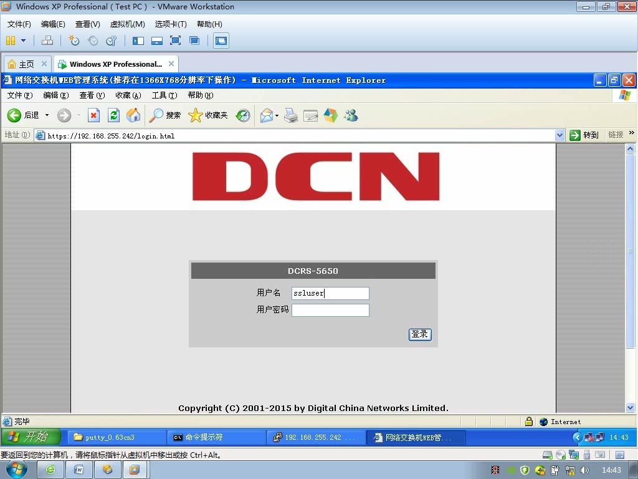
Task: Close the Windows XP Professional tab
Action: pos(171,64)
